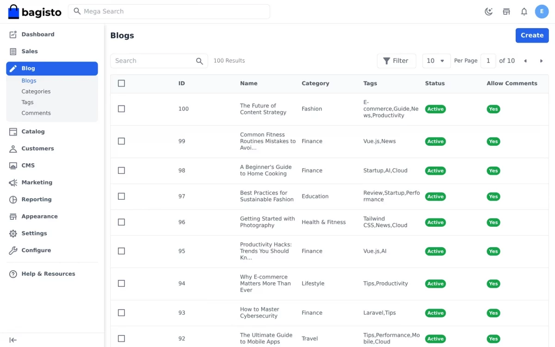The height and width of the screenshot is (347, 555).
Task: Select checkbox for blog ID 97
Action: pyautogui.click(x=121, y=196)
